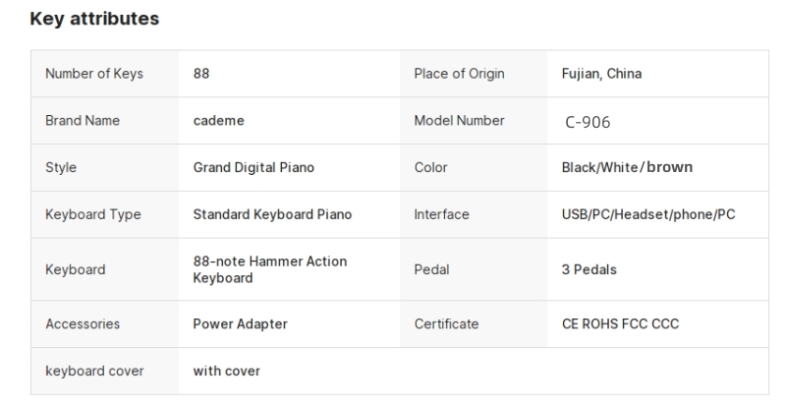Click the C-906 model number
Image resolution: width=786 pixels, height=406 pixels.
point(588,122)
